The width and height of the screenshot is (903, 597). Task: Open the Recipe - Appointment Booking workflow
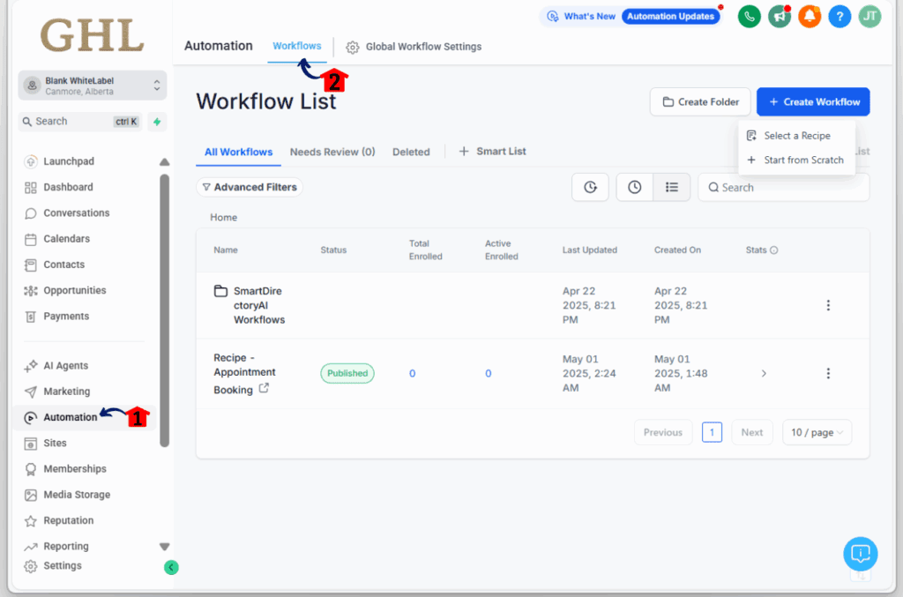[x=244, y=373]
